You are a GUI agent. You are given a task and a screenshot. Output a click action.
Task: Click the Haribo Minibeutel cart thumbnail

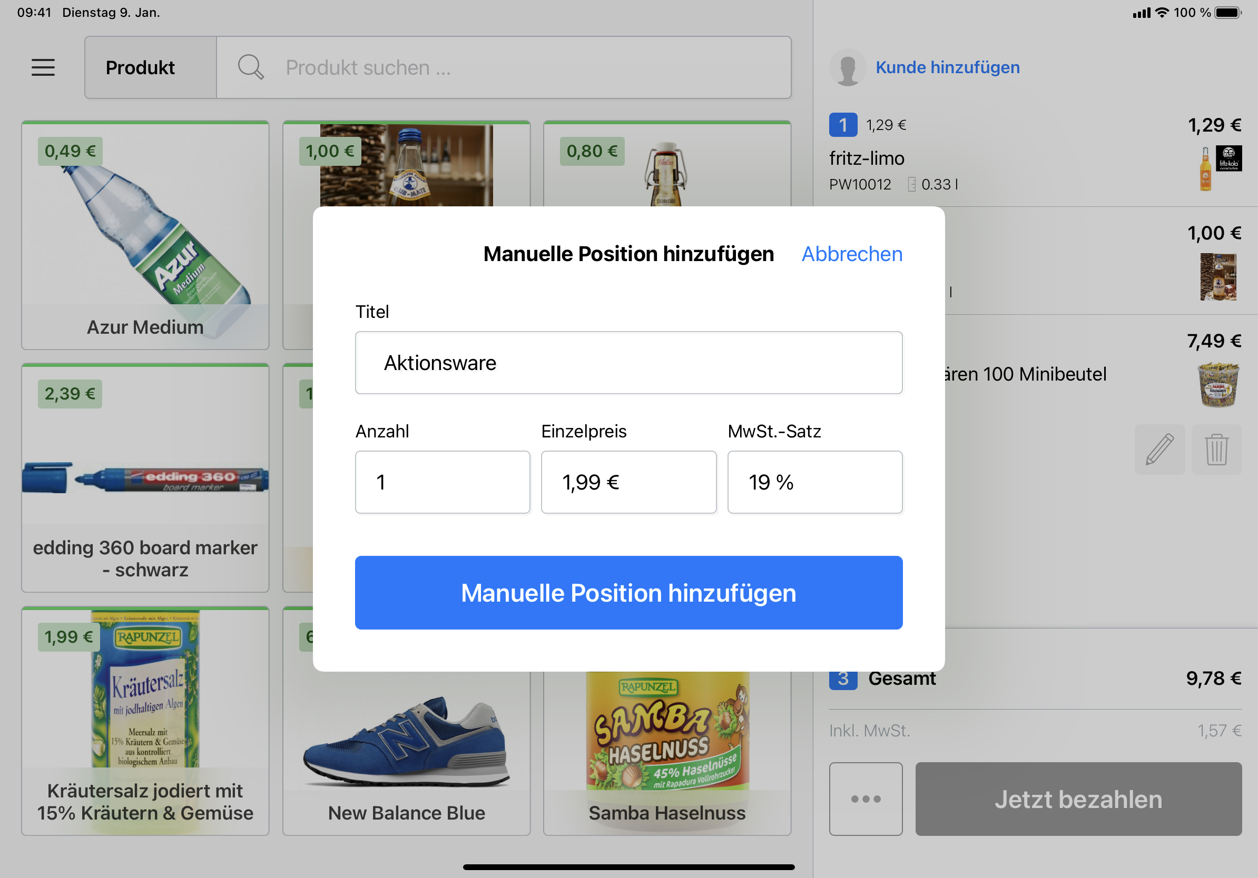tap(1217, 384)
